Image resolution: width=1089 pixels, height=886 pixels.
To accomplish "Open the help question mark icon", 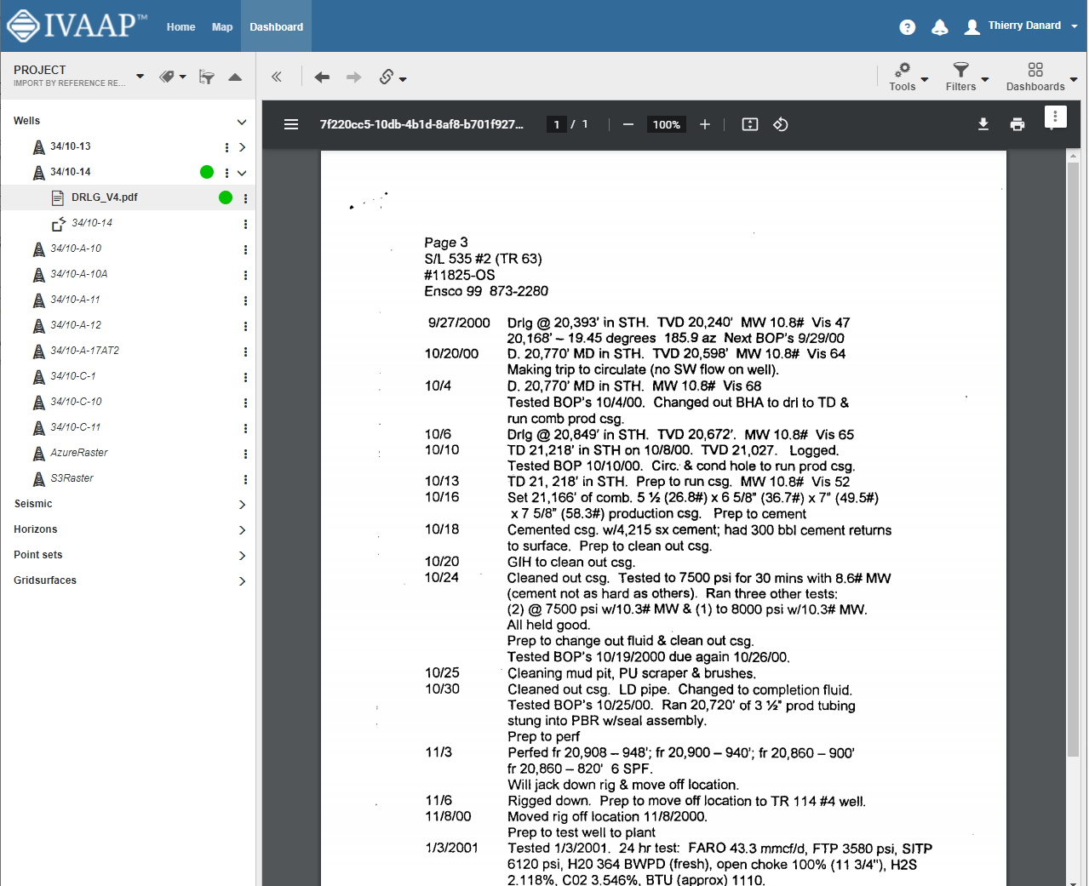I will (908, 27).
